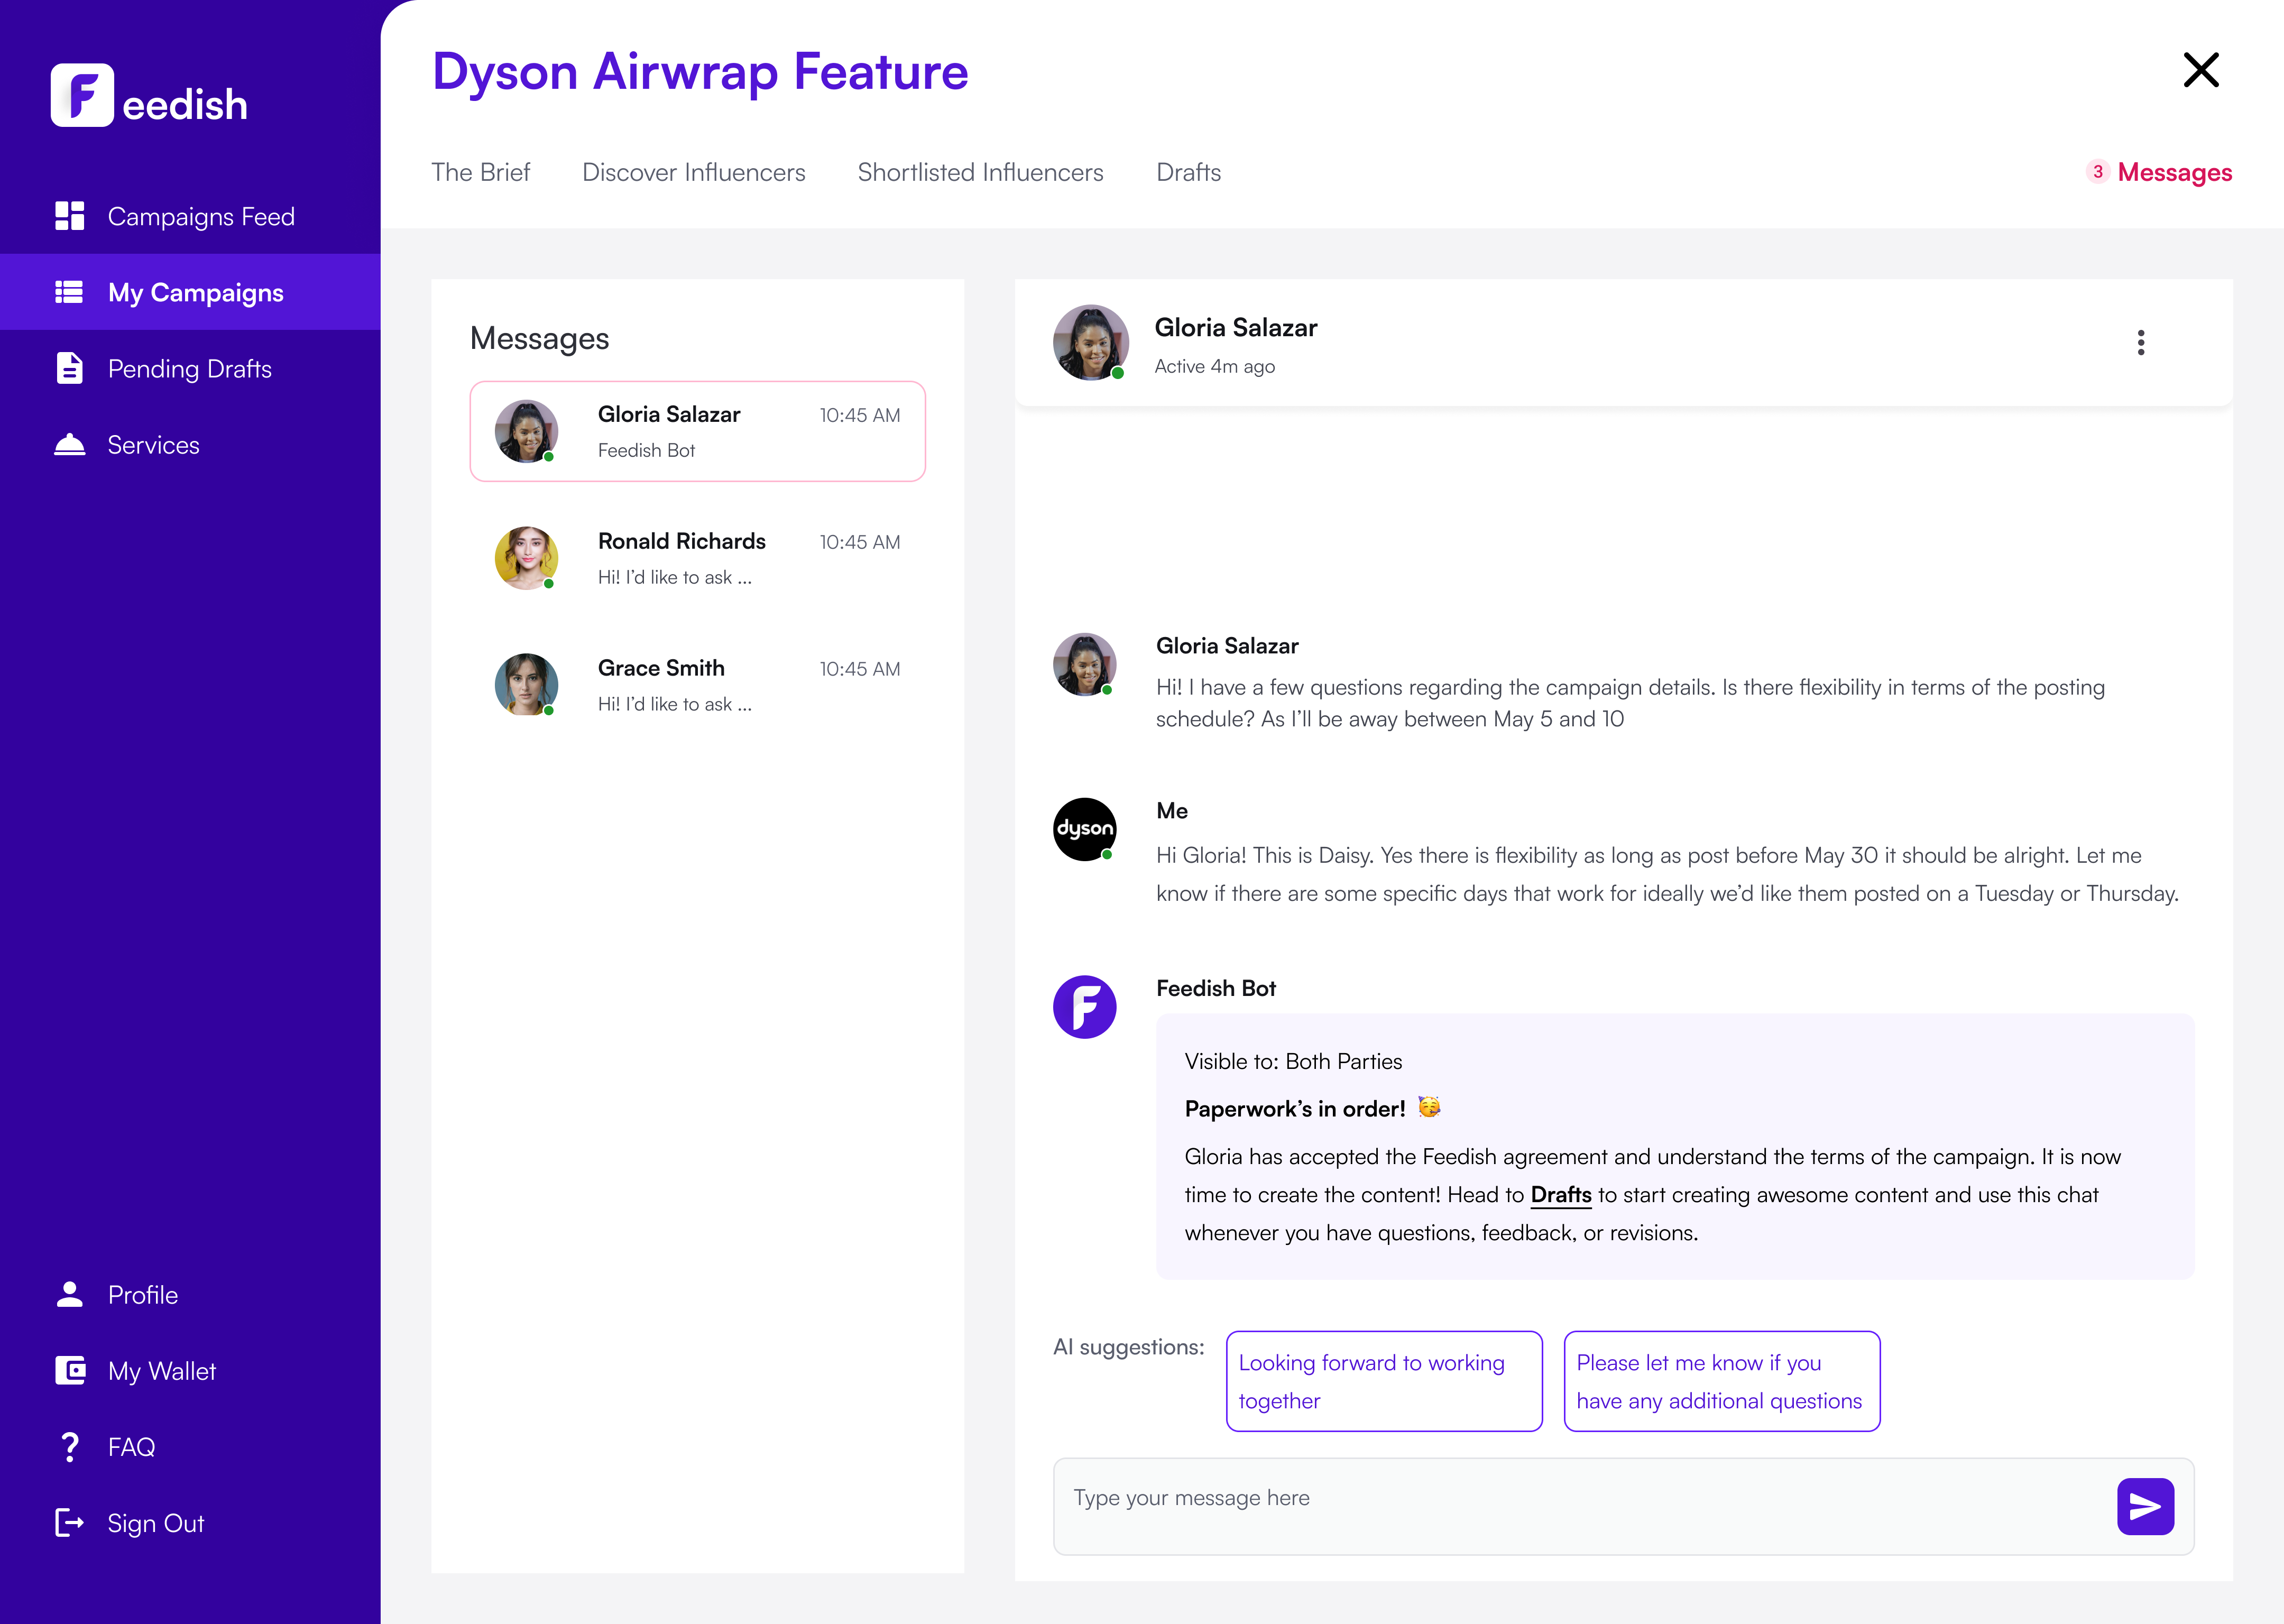Open Campaigns Feed in sidebar
Screen dimensions: 2284x1624
point(190,216)
